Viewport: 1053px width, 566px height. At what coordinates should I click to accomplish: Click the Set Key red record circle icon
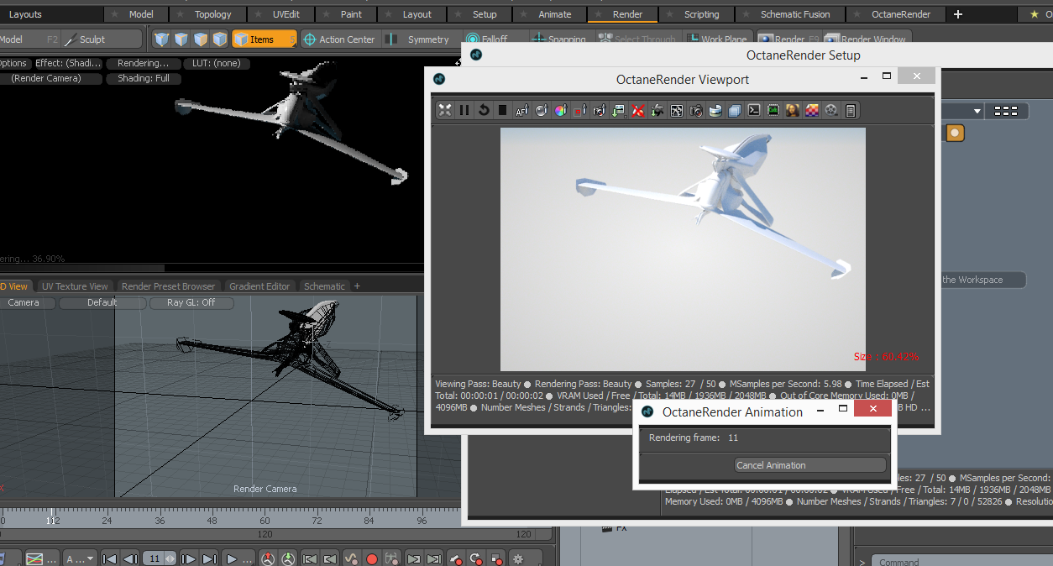coord(372,558)
